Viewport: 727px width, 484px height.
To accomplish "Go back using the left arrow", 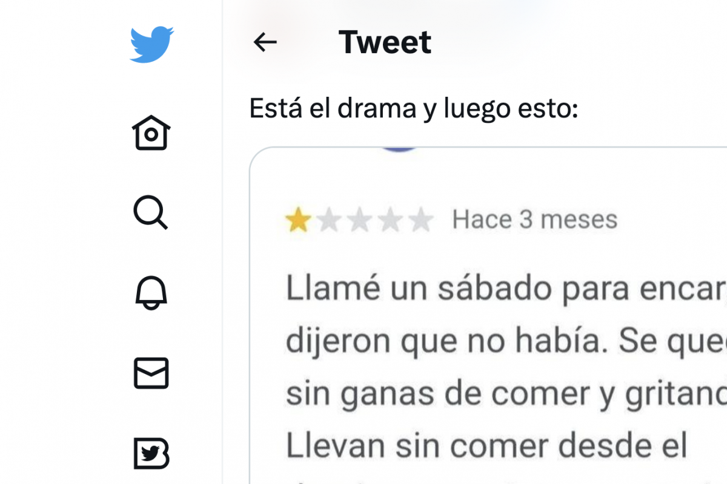I will (265, 42).
